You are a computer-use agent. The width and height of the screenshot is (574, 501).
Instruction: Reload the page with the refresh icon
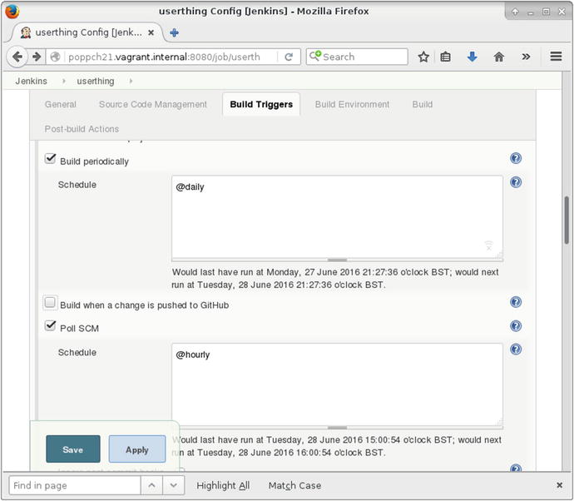click(289, 57)
